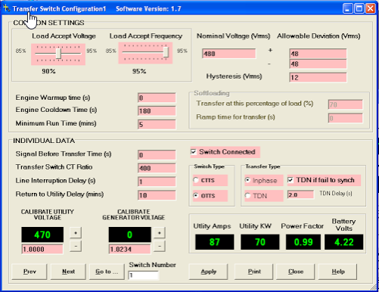Click the Switch Number input field
This screenshot has width=379, height=292.
click(144, 275)
